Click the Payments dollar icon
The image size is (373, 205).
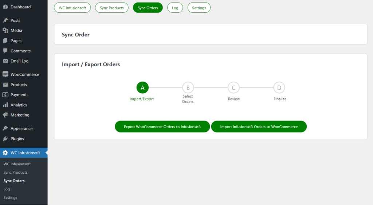5,95
